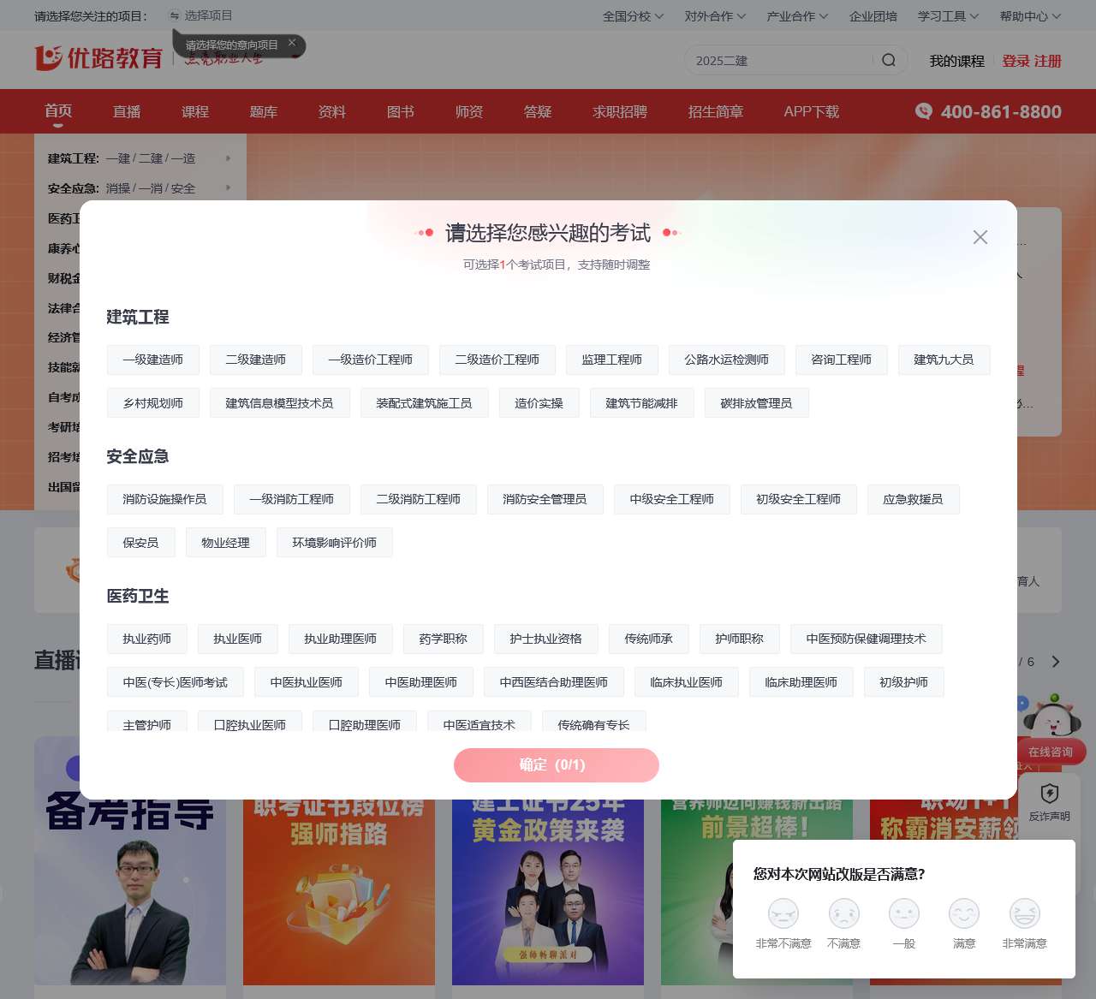Expand the 全国分校 dropdown
The image size is (1096, 999).
click(x=633, y=15)
